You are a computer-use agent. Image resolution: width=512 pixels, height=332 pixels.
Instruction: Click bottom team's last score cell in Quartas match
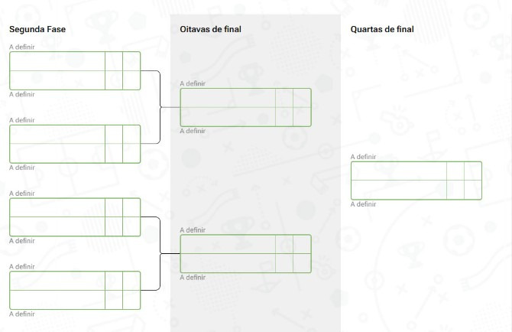click(x=473, y=190)
